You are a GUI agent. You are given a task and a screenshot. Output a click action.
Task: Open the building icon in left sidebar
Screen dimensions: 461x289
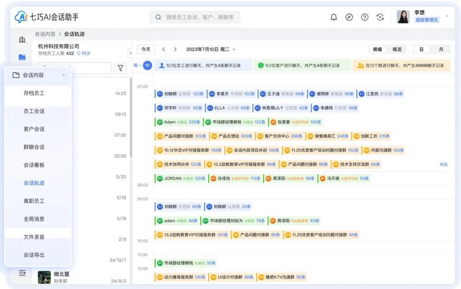(x=22, y=40)
